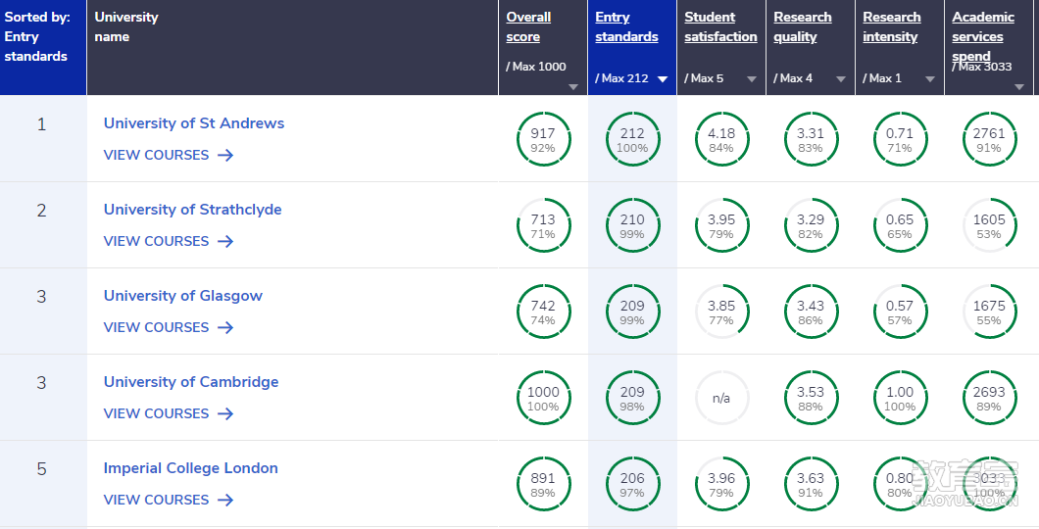Open the Overall score column dropdown arrow
Screen dimensions: 1039x529
coord(573,87)
